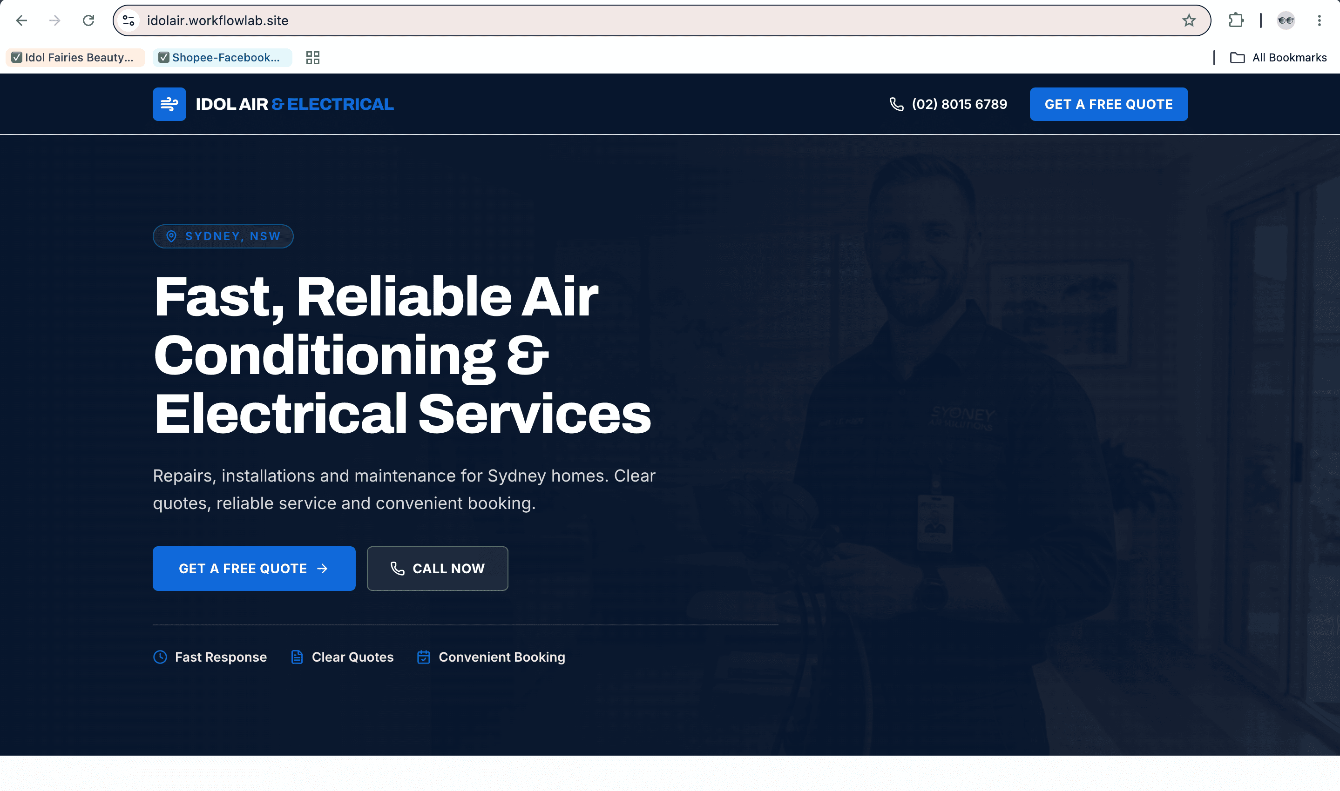The width and height of the screenshot is (1340, 791).
Task: Click the Idol Air & Electrical brand name
Action: 294,104
